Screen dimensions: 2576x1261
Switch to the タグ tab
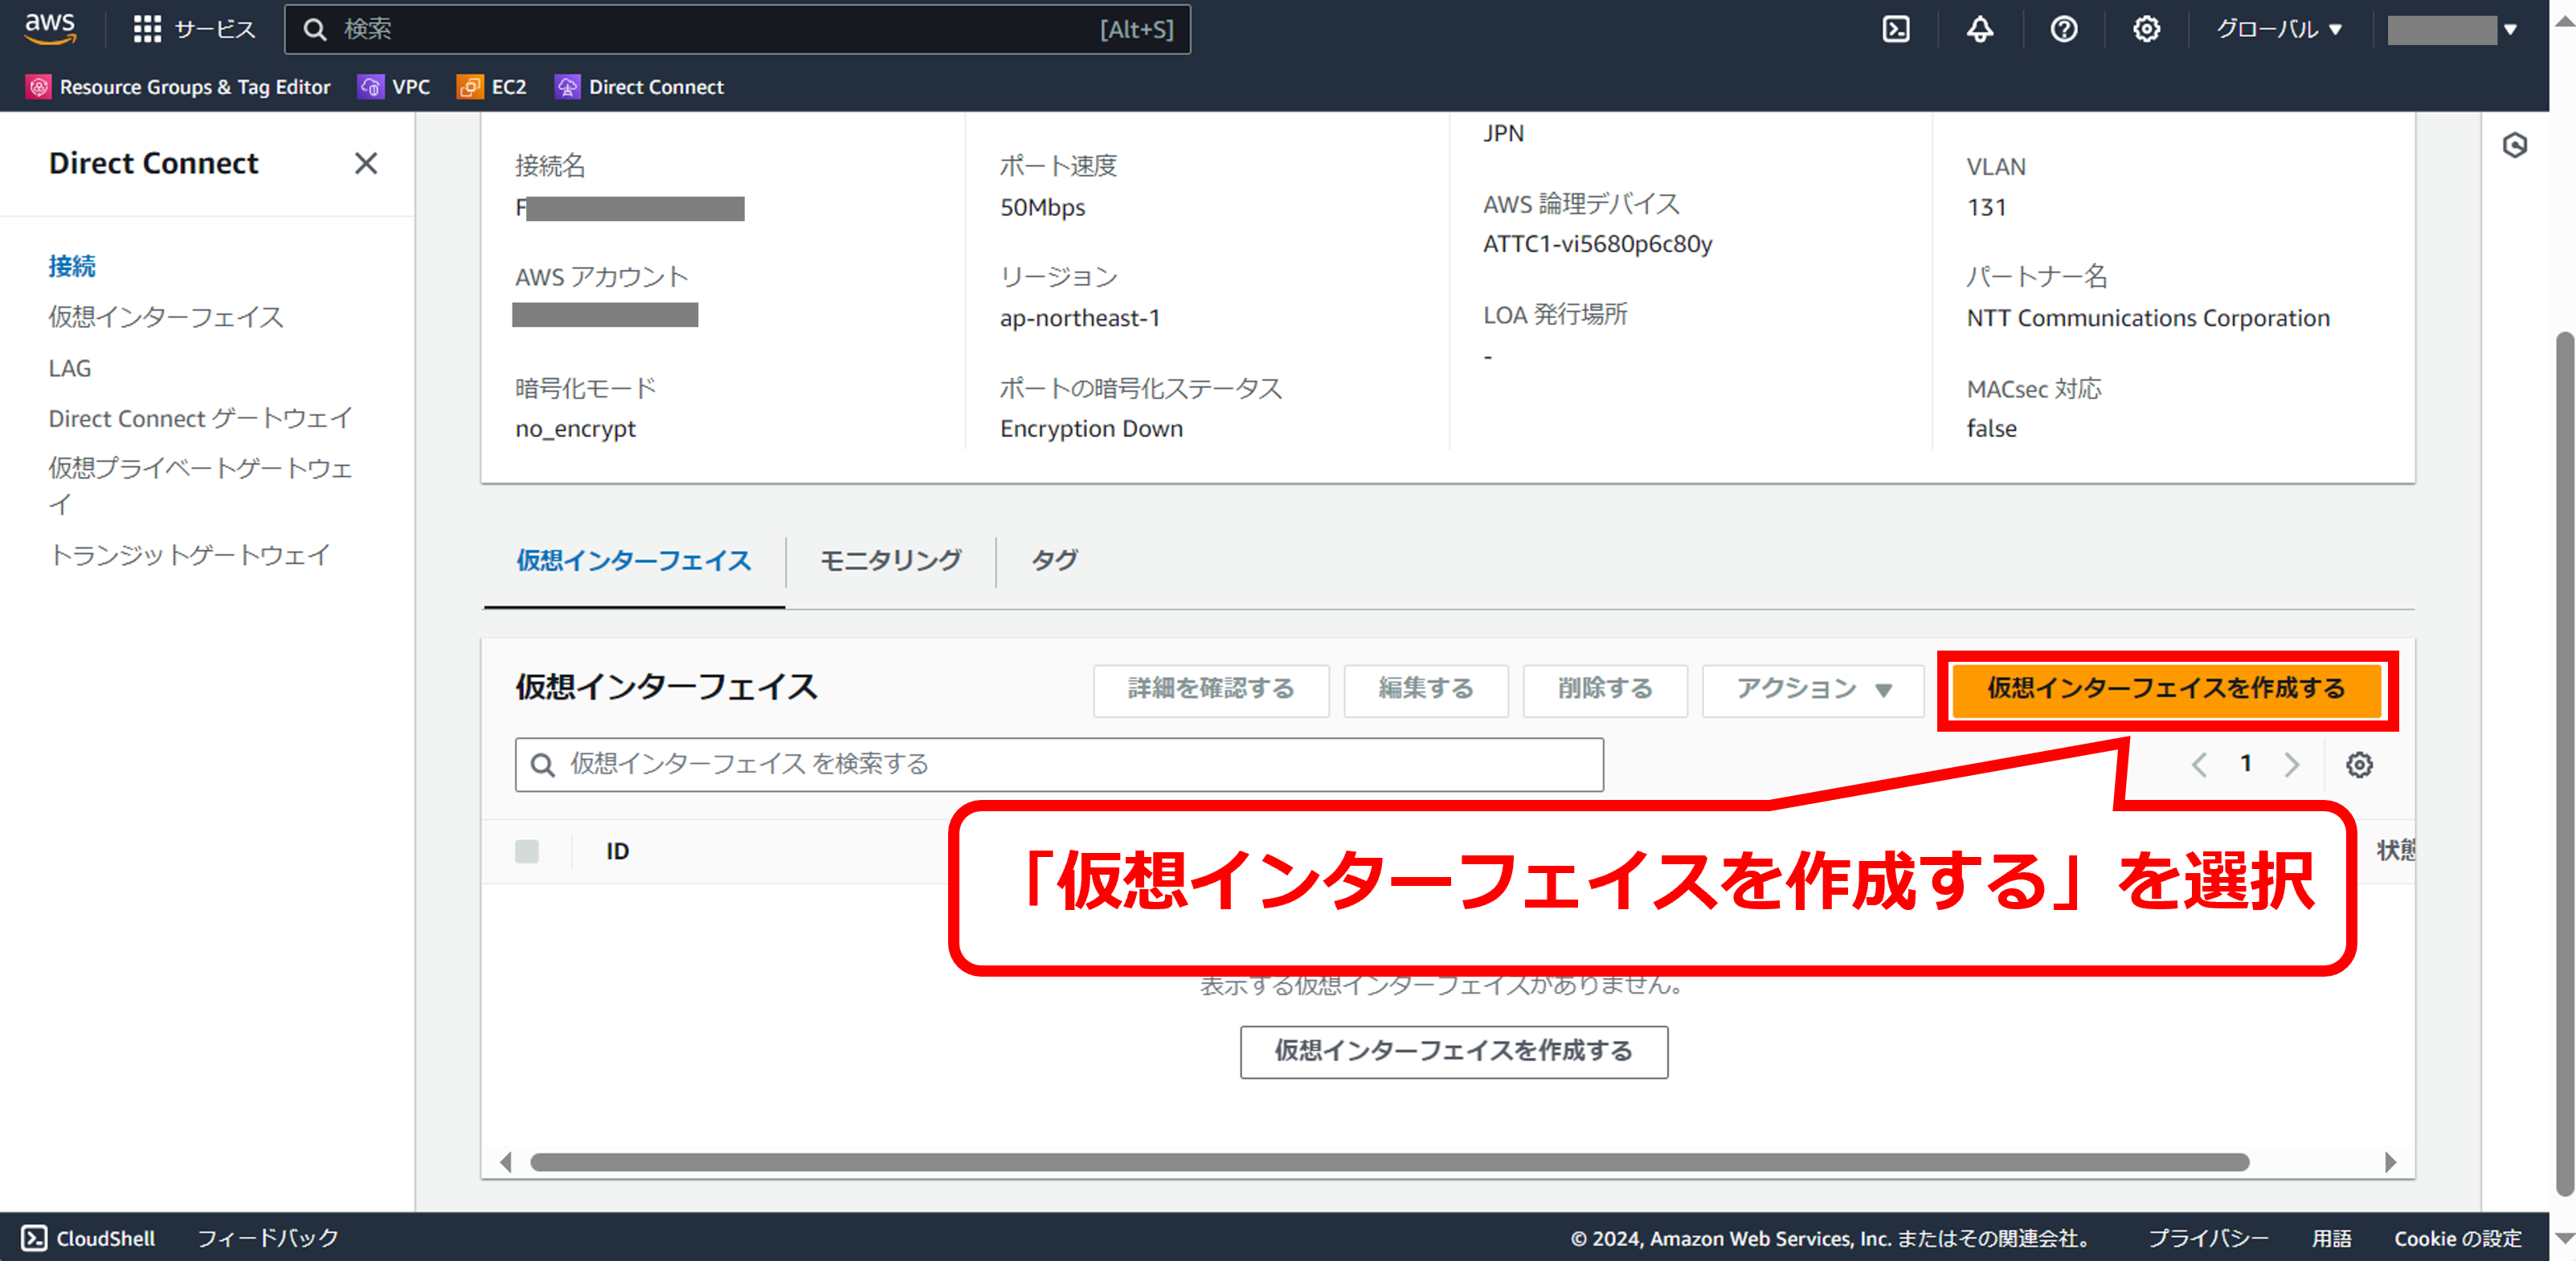click(x=1054, y=560)
